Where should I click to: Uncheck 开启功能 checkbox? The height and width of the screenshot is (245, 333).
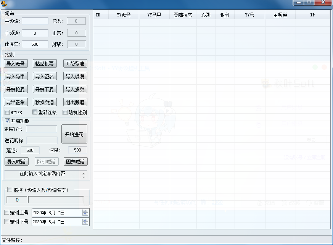7,121
